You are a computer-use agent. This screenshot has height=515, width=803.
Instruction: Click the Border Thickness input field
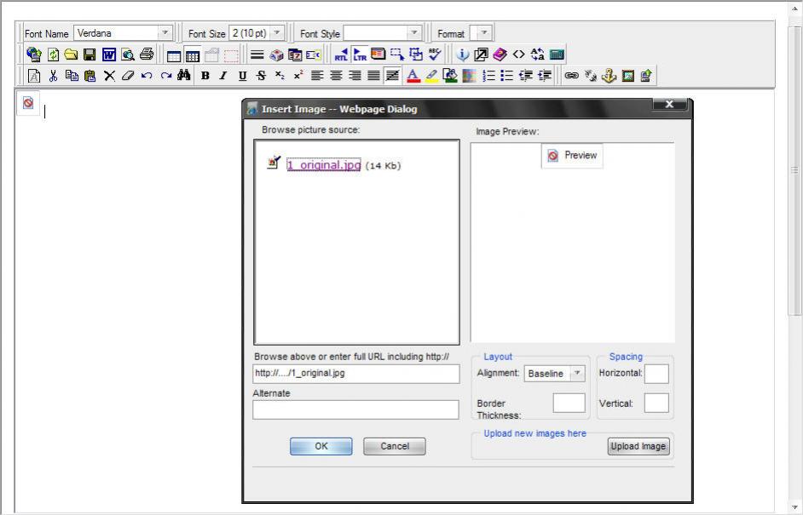pyautogui.click(x=569, y=403)
